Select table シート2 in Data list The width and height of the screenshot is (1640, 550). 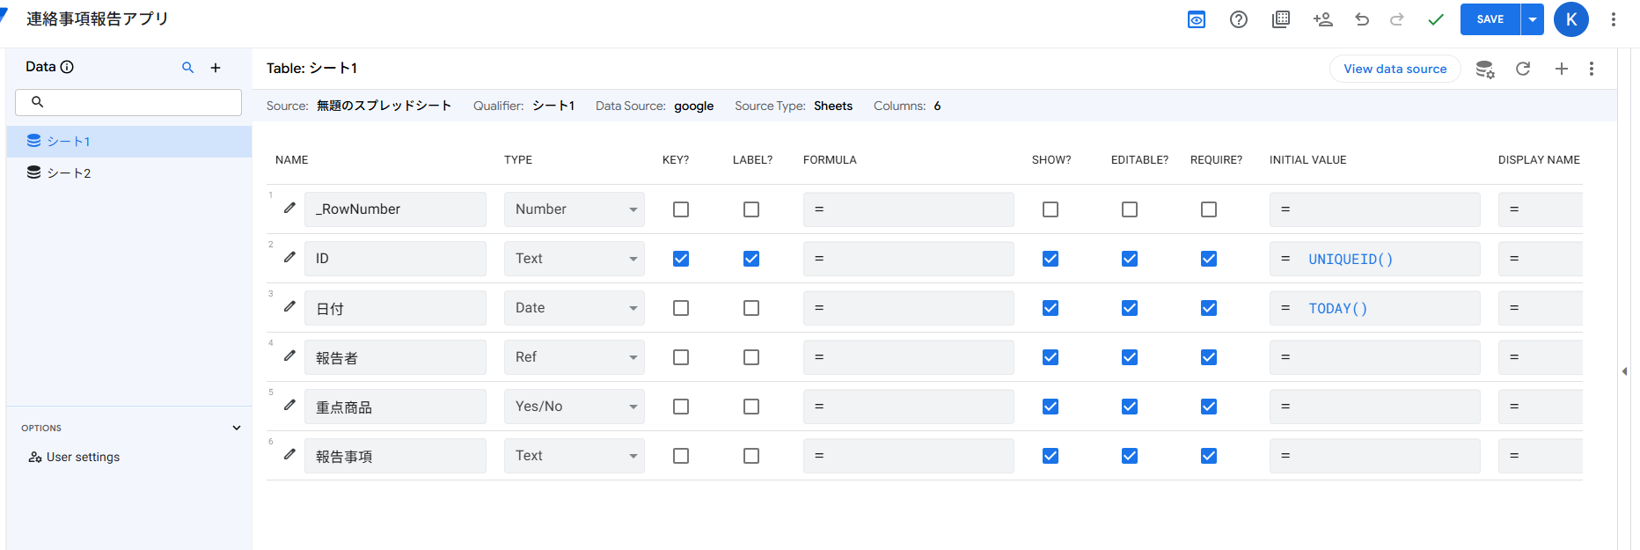click(x=129, y=173)
